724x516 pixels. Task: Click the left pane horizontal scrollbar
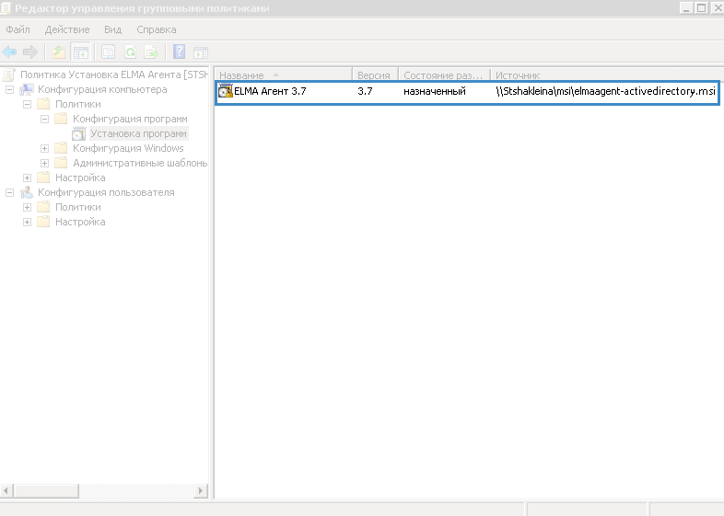[92, 492]
